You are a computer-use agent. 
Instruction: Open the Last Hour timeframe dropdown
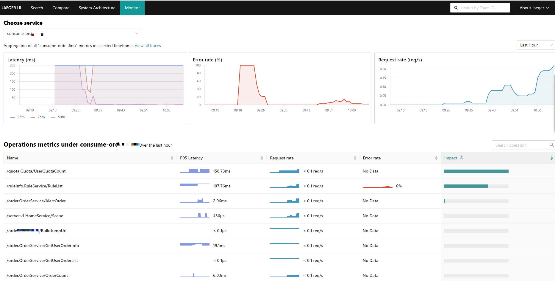(x=536, y=45)
